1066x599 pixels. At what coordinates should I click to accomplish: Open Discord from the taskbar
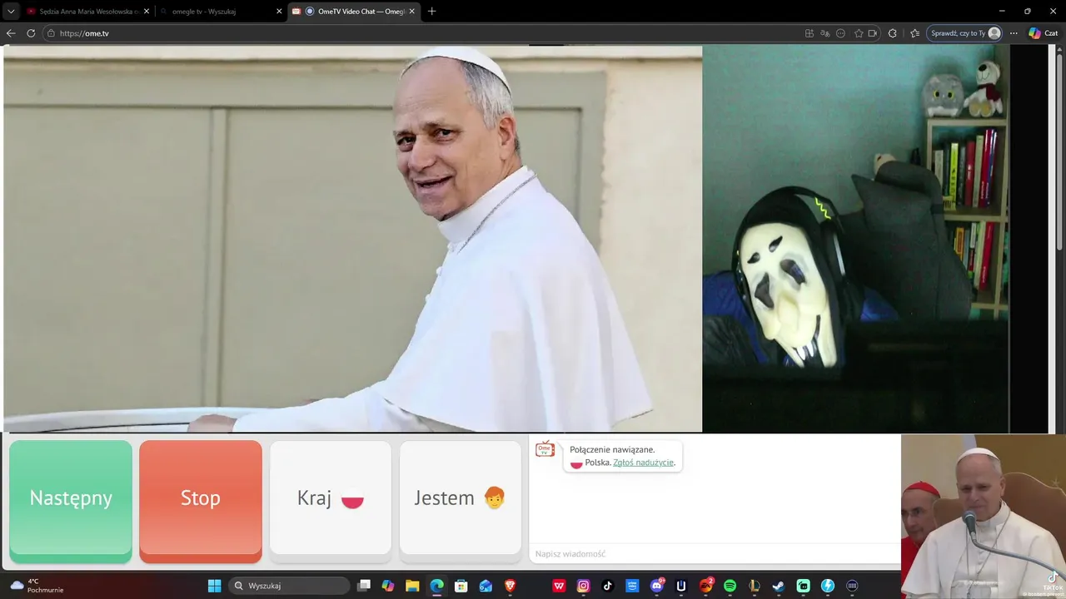click(657, 586)
